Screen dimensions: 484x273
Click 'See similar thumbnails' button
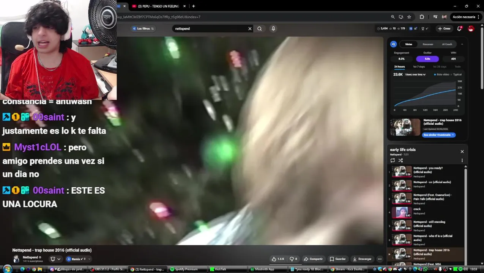pos(439,135)
